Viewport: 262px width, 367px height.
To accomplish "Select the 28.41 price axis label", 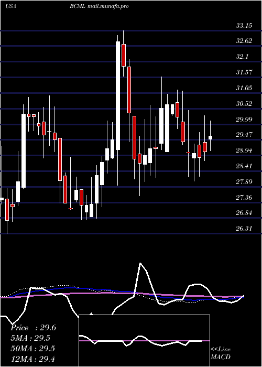I will point(244,166).
